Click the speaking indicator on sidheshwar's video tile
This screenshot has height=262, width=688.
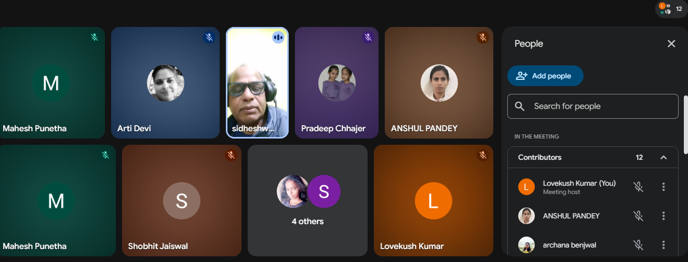click(x=278, y=37)
